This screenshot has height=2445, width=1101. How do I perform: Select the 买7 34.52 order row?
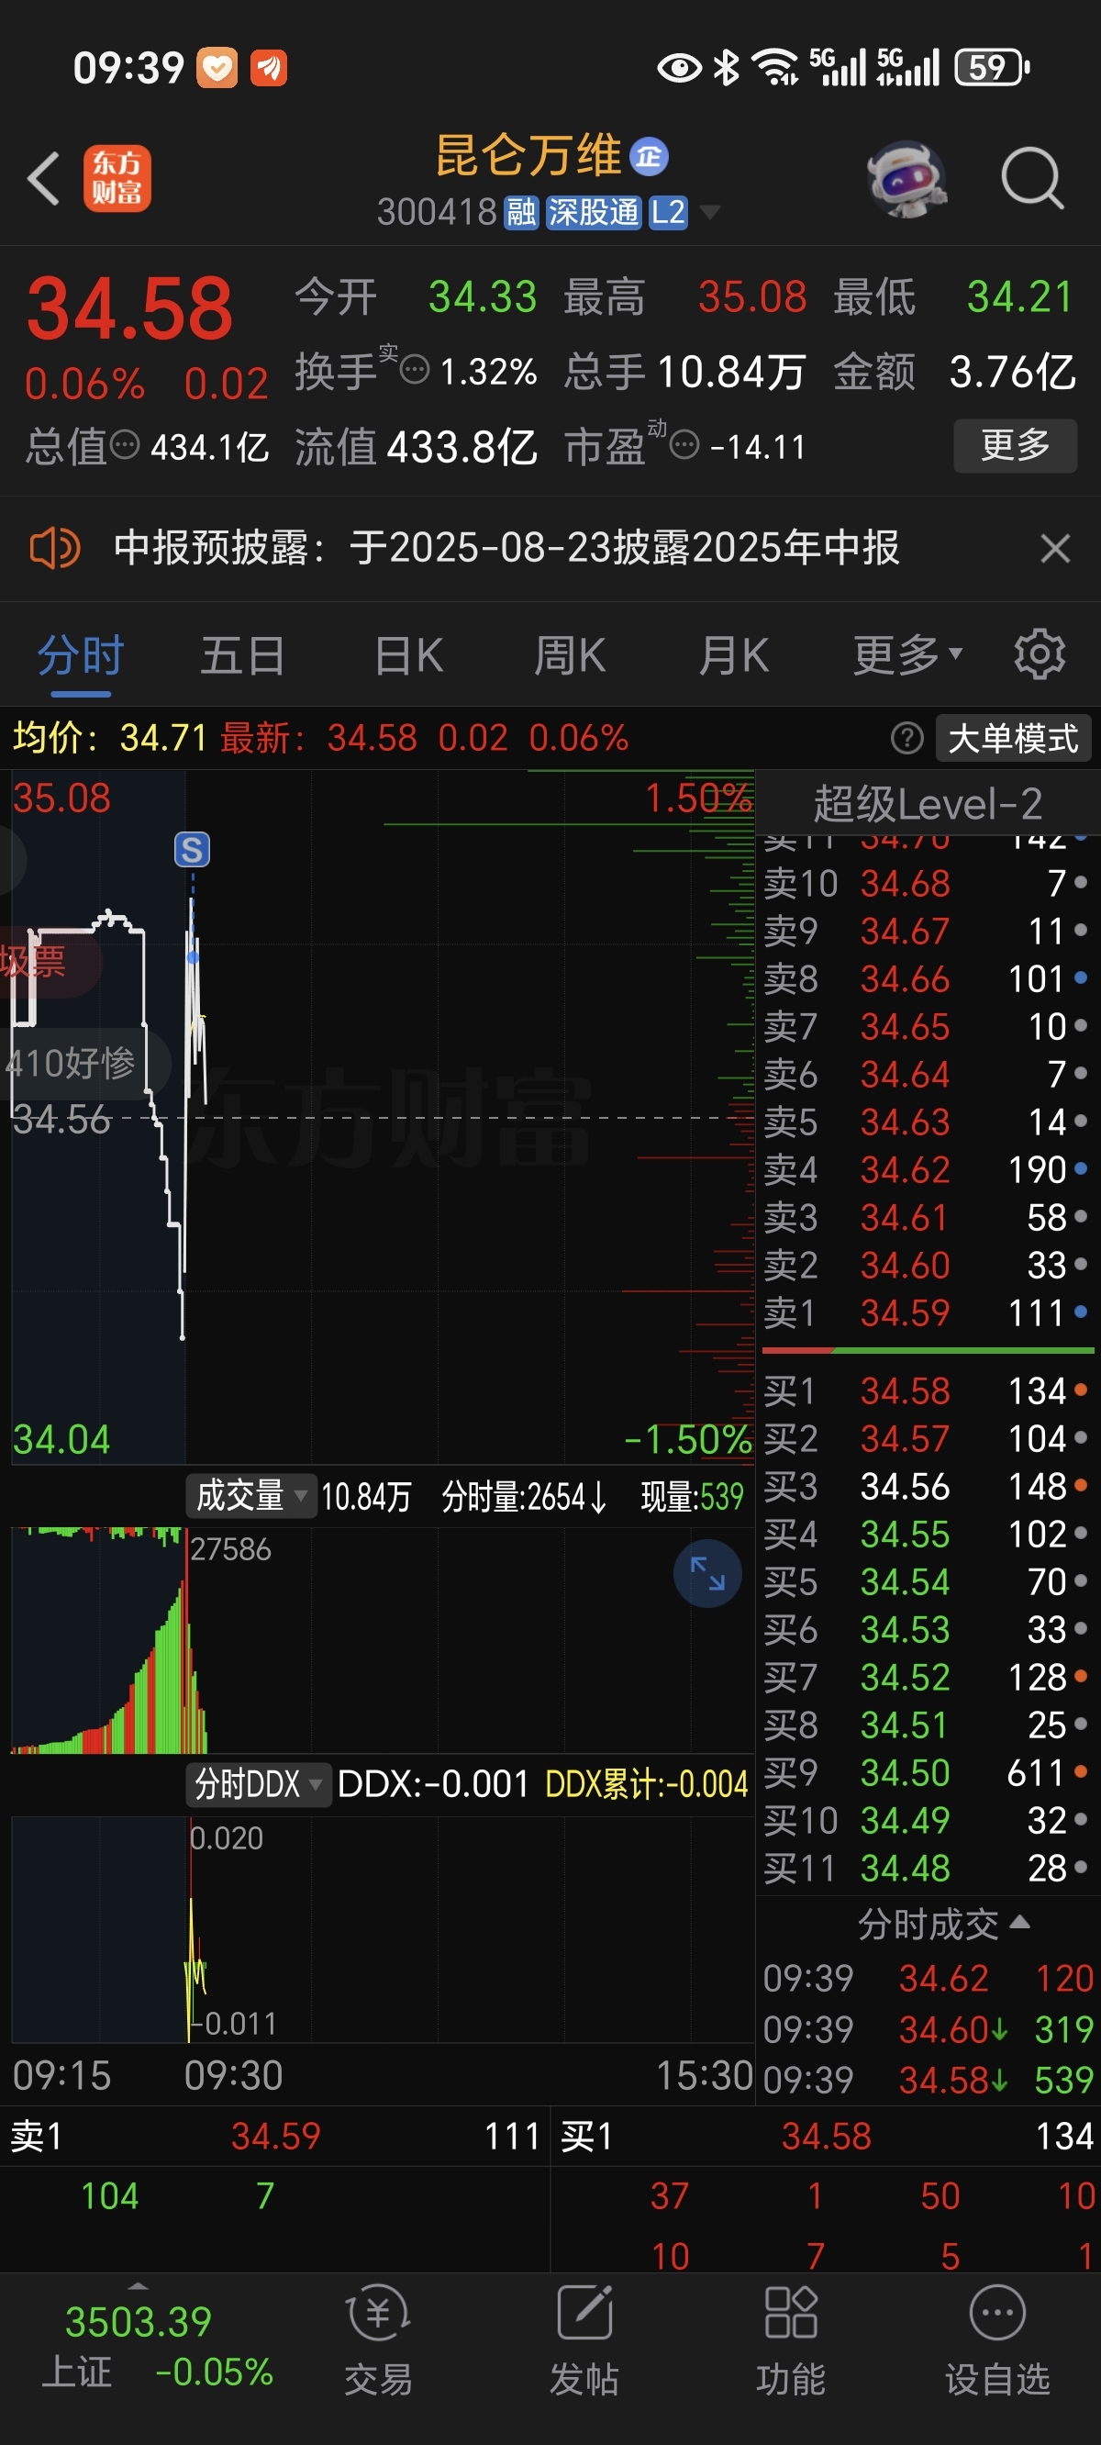(928, 1677)
